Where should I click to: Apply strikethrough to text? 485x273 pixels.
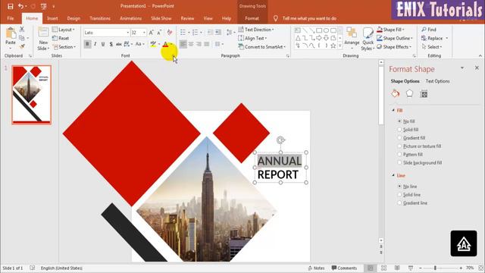tap(118, 44)
